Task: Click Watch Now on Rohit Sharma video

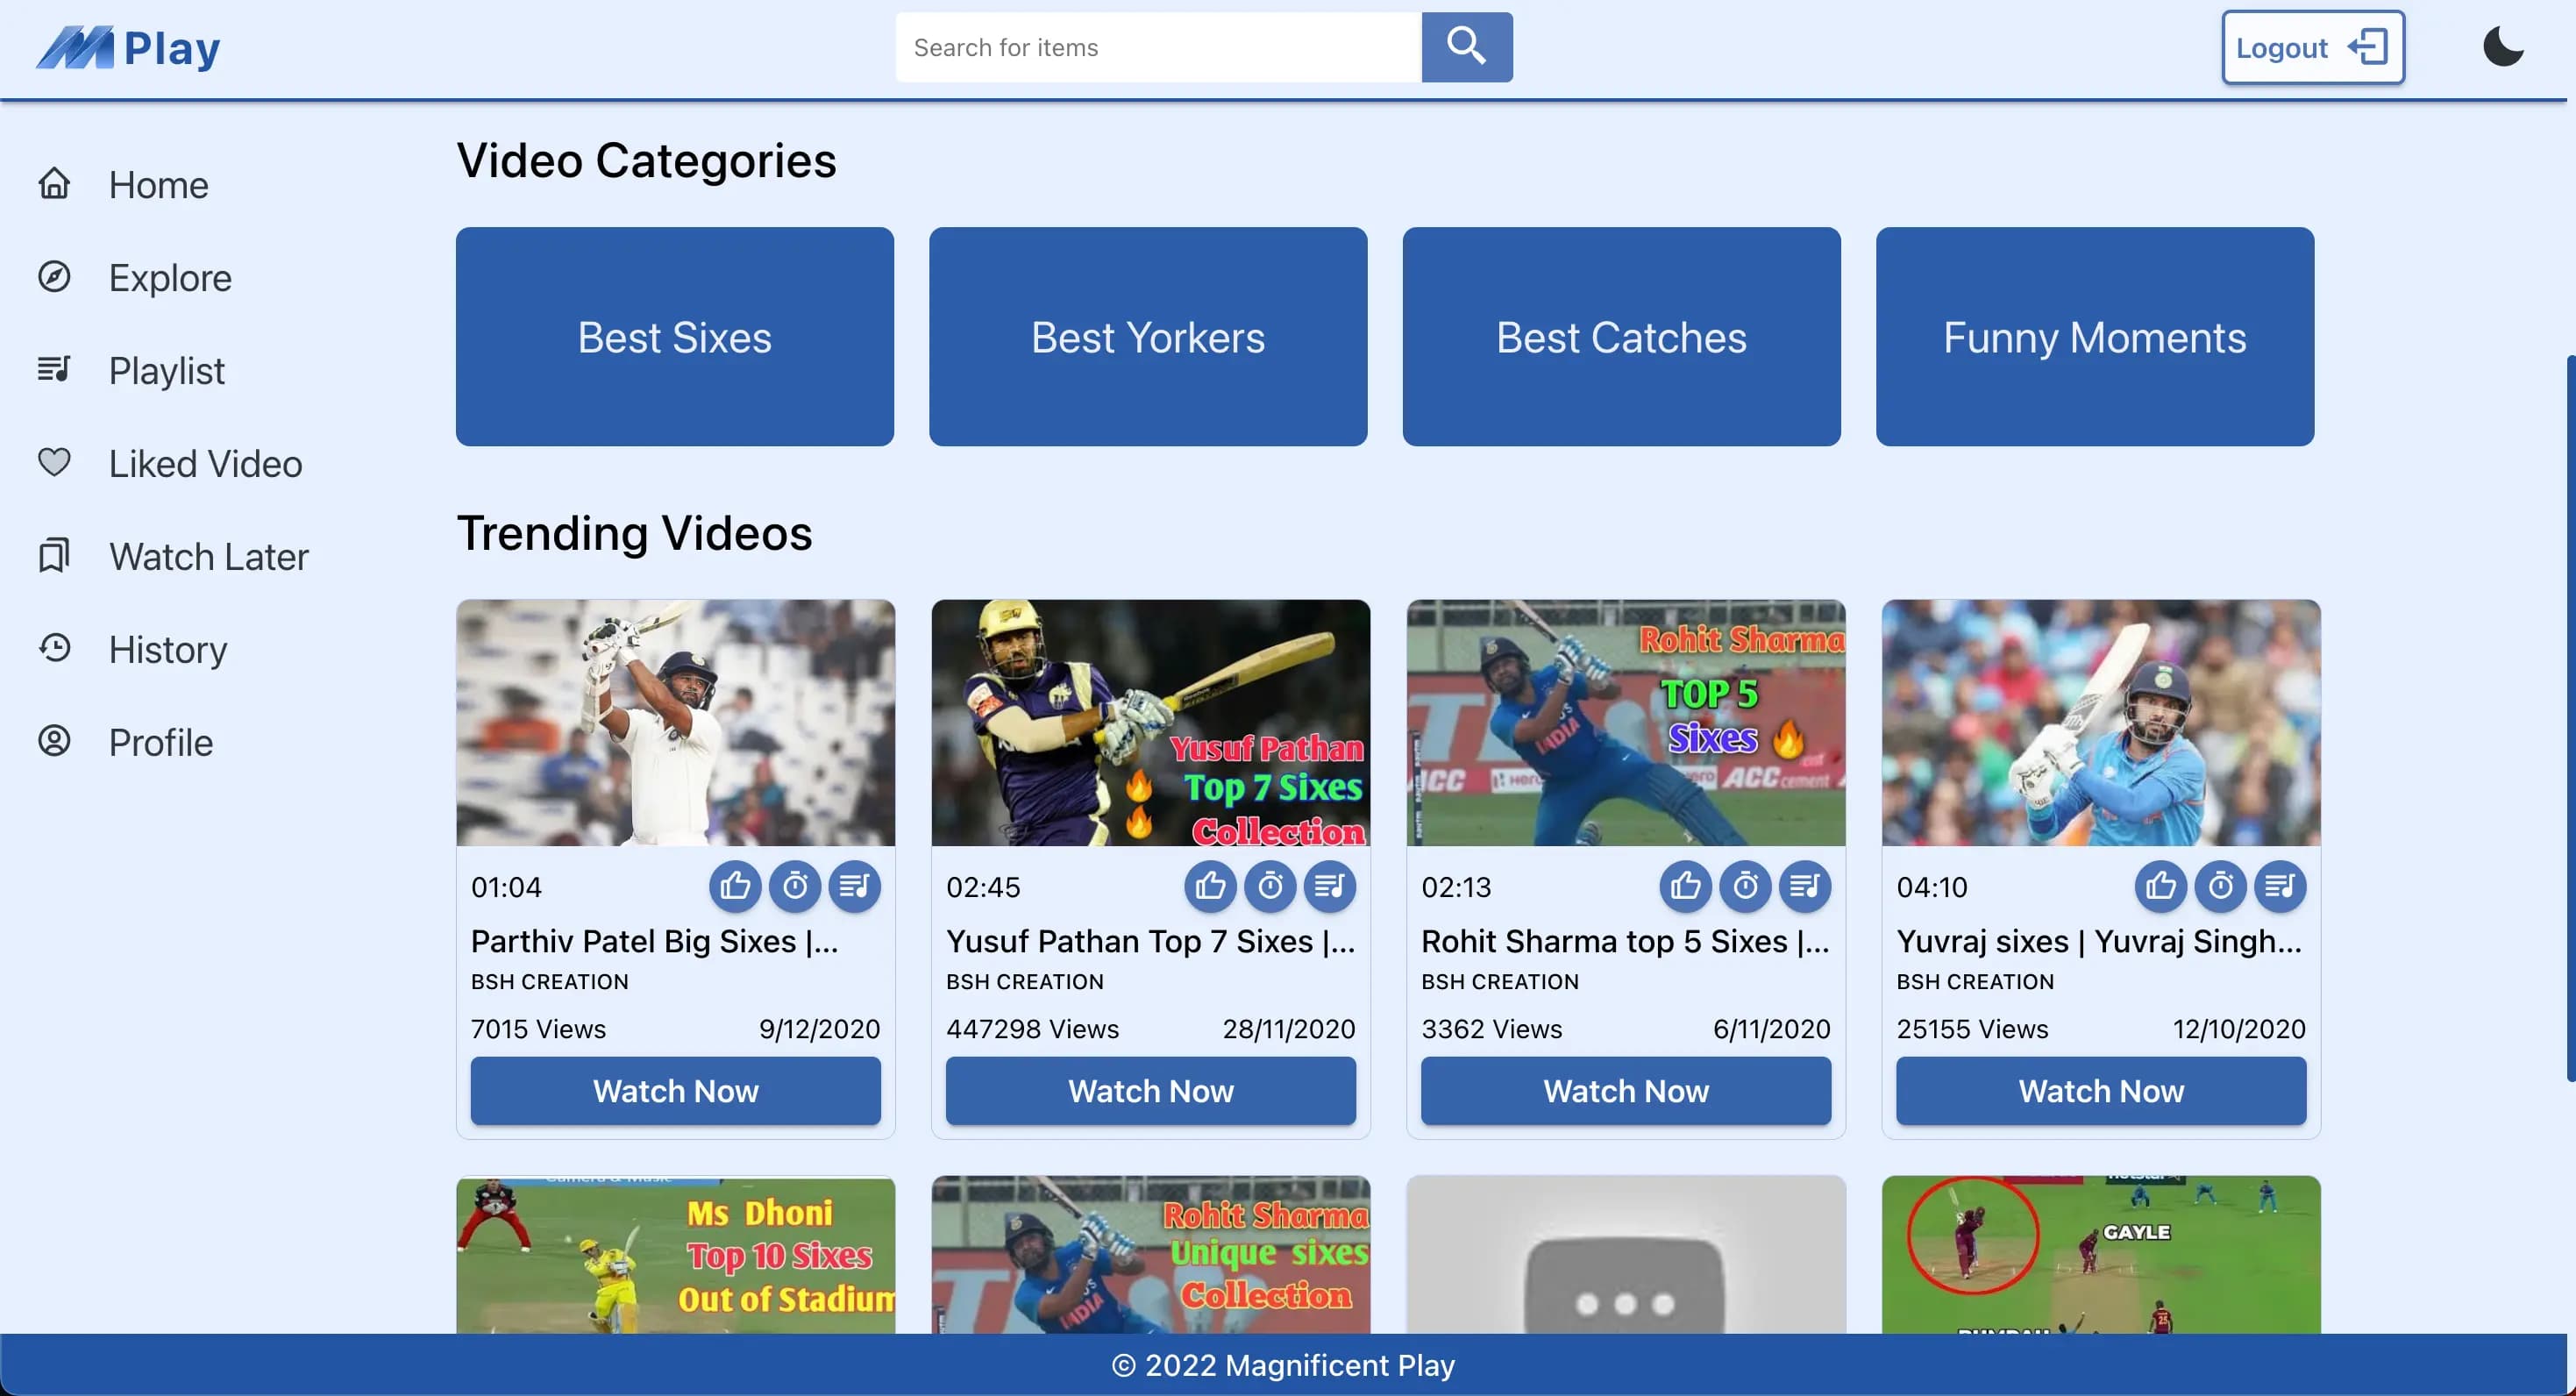Action: [x=1626, y=1090]
